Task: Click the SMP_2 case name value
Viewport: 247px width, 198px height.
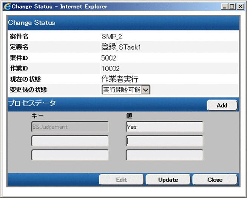Action: pyautogui.click(x=112, y=37)
